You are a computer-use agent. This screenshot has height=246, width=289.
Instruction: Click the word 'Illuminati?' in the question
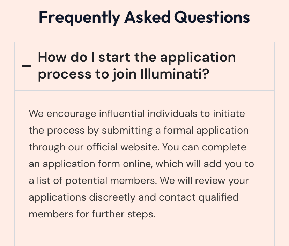pos(175,74)
